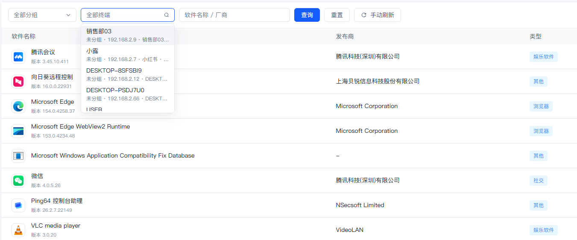Click the Ping64 console assistant icon

[x=18, y=205]
